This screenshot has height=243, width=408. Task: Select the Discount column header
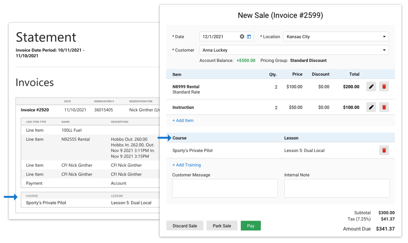pyautogui.click(x=320, y=74)
